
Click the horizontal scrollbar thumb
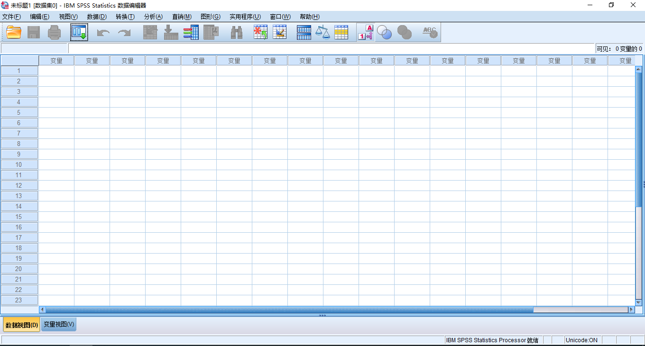289,310
